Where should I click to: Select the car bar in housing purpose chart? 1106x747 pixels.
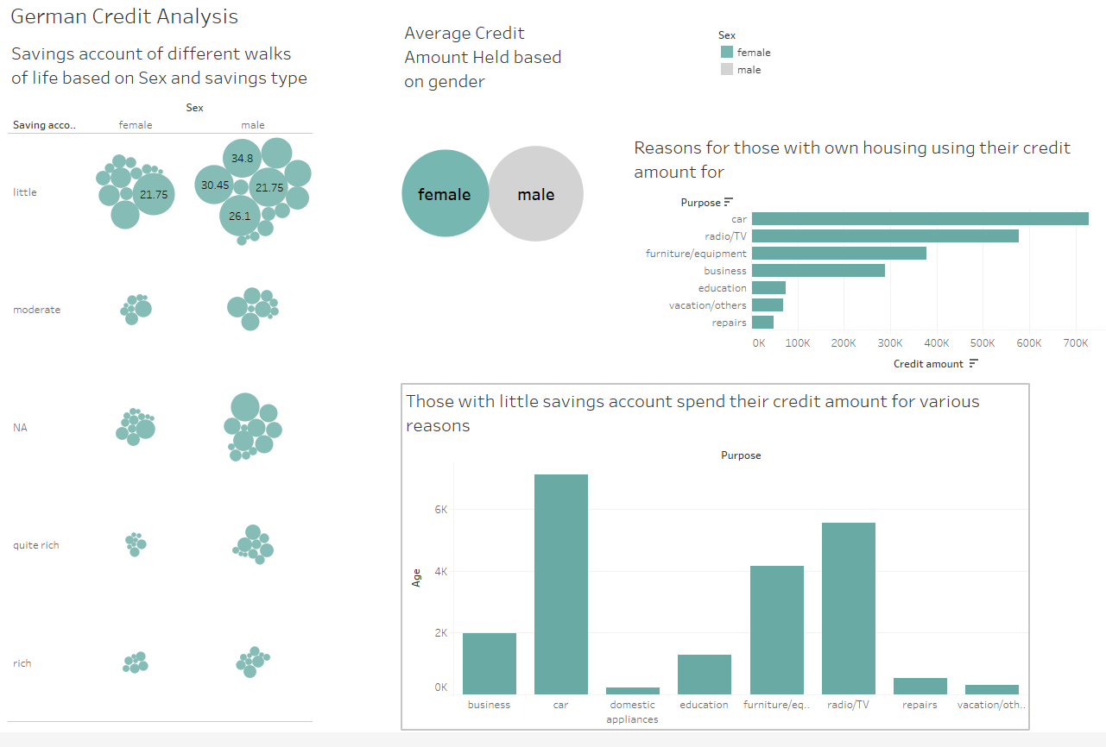coord(915,218)
